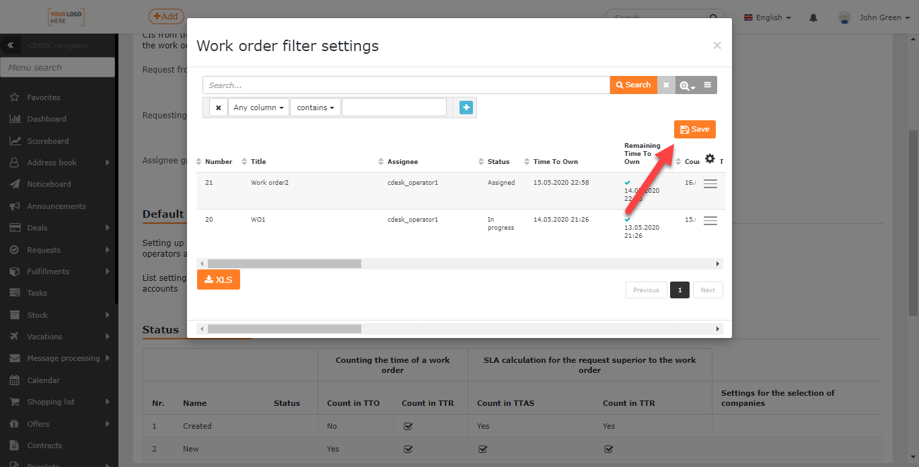Viewport: 919px width, 467px height.
Task: Click the Save button in filter settings
Action: (x=695, y=129)
